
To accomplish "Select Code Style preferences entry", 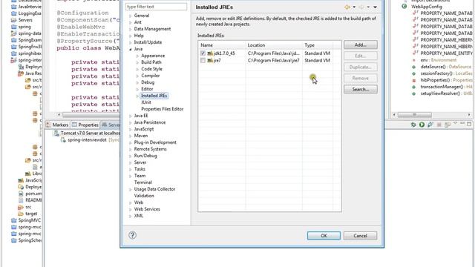I will coord(151,69).
